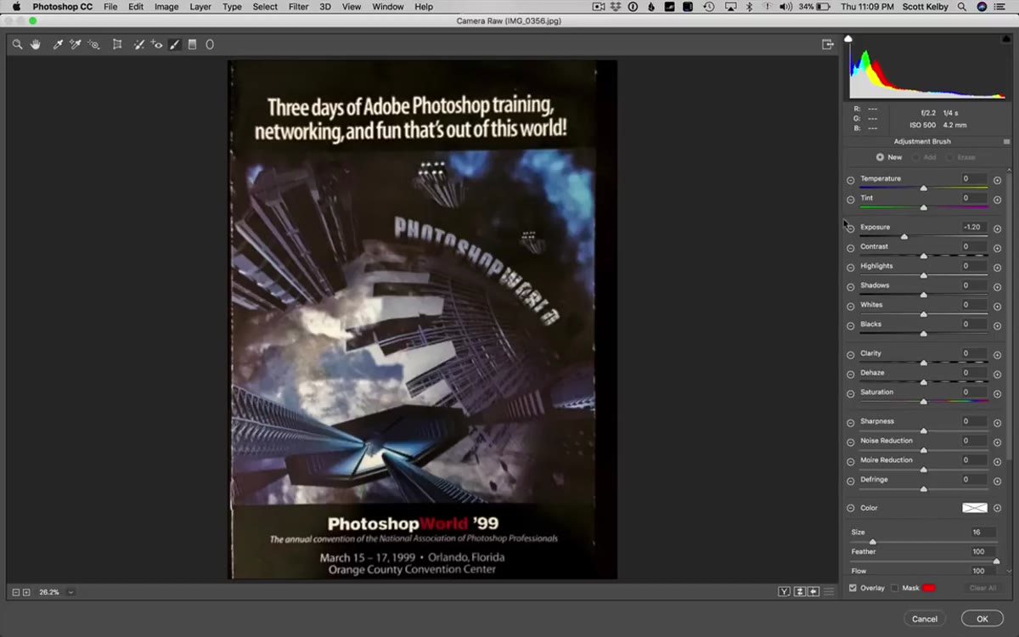Viewport: 1019px width, 637px height.
Task: Select the Targeted Adjustment tool
Action: [x=93, y=44]
